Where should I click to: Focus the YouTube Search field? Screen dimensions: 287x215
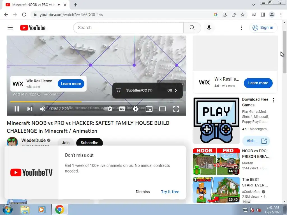(128, 28)
